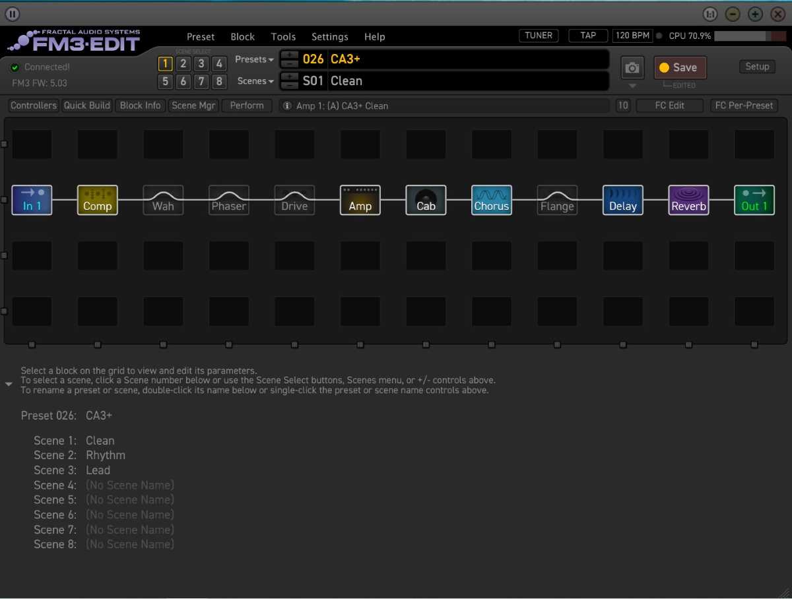Switch to scene 4 in Scene Select
Image resolution: width=792 pixels, height=599 pixels.
click(220, 64)
